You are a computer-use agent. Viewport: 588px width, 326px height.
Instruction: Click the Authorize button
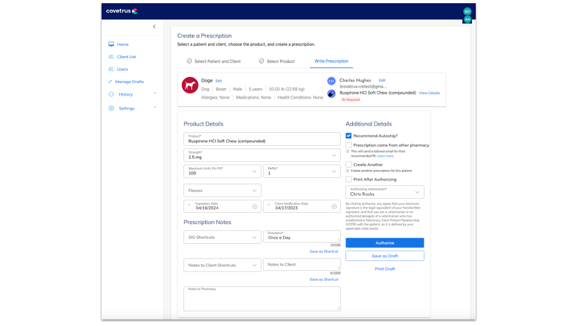tap(385, 243)
